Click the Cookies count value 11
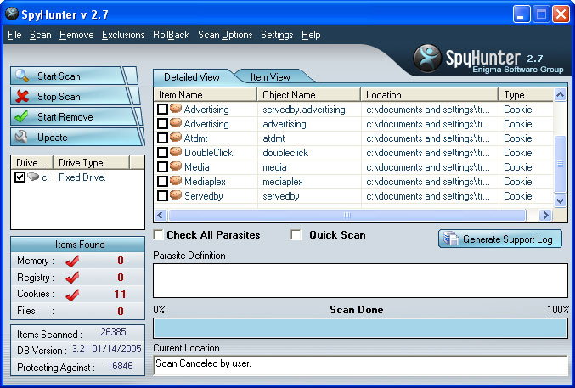Viewport: 575px width, 388px height. click(120, 294)
